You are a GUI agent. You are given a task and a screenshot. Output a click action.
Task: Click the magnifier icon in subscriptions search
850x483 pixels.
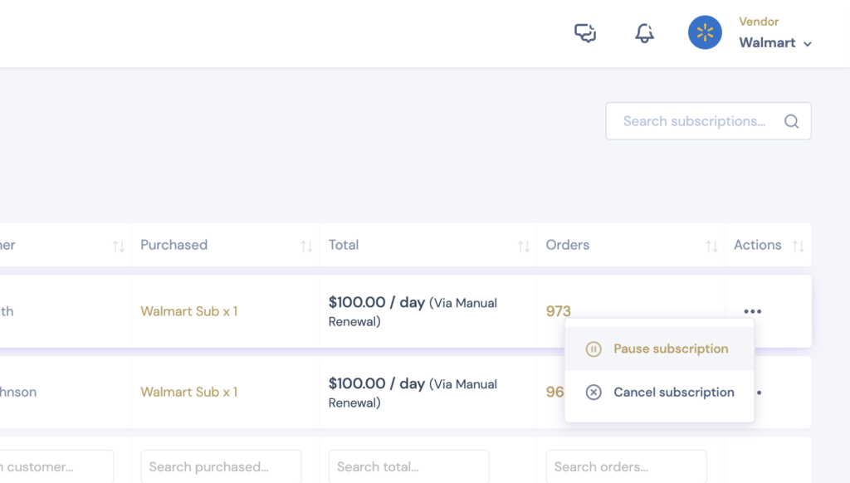pos(791,120)
